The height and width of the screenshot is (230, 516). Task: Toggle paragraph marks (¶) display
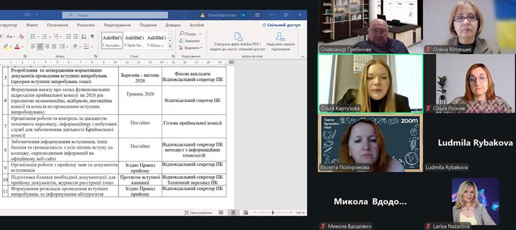(x=92, y=36)
